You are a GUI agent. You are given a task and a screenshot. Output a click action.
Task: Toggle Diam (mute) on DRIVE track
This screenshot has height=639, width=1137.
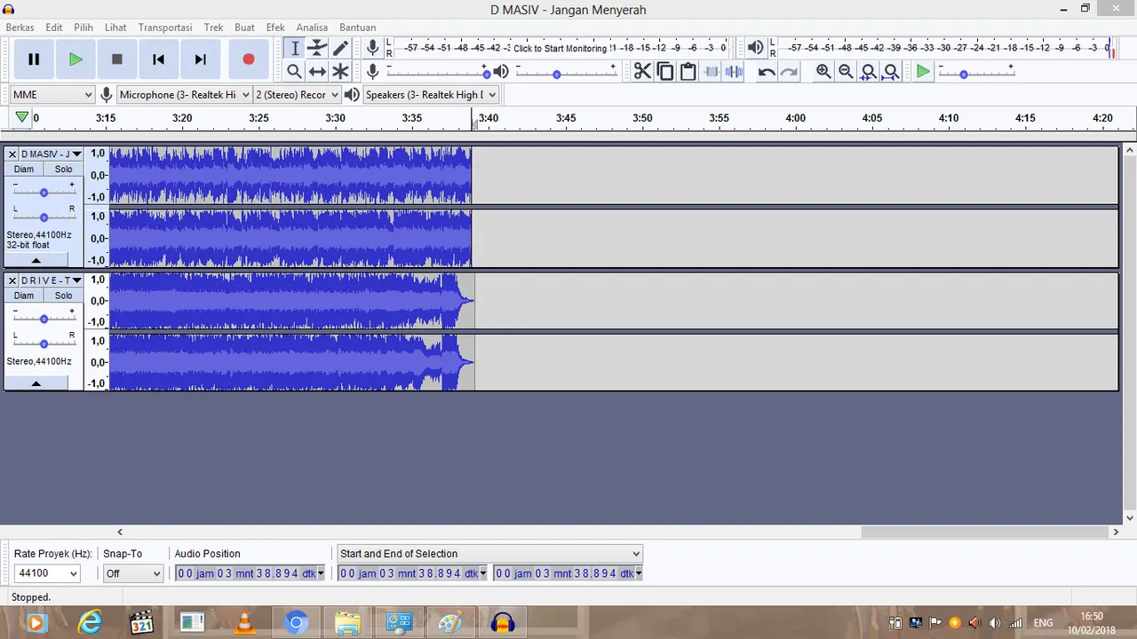point(24,296)
